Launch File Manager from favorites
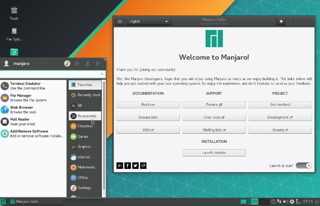Image resolution: width=320 pixels, height=206 pixels. [33, 98]
